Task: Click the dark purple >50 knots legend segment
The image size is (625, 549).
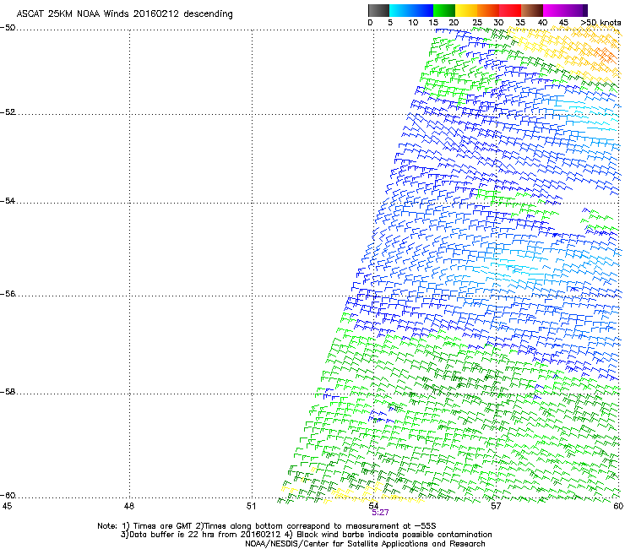Action: 585,10
